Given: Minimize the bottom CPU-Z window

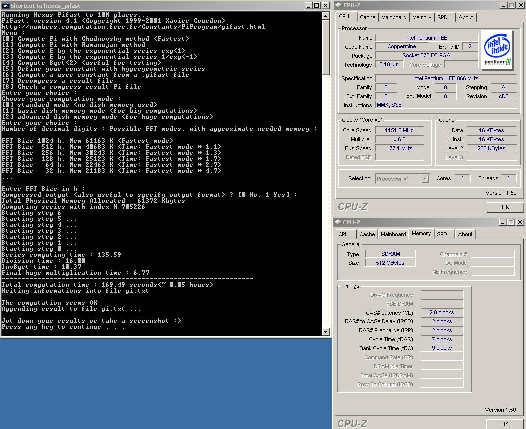Looking at the screenshot, I should (503, 222).
